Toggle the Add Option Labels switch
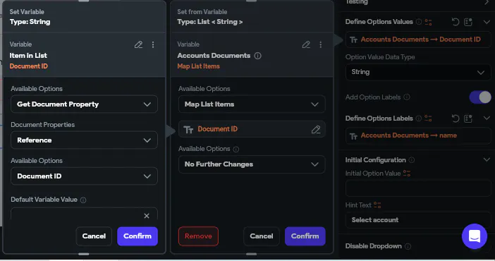Image resolution: width=495 pixels, height=261 pixels. pyautogui.click(x=480, y=97)
